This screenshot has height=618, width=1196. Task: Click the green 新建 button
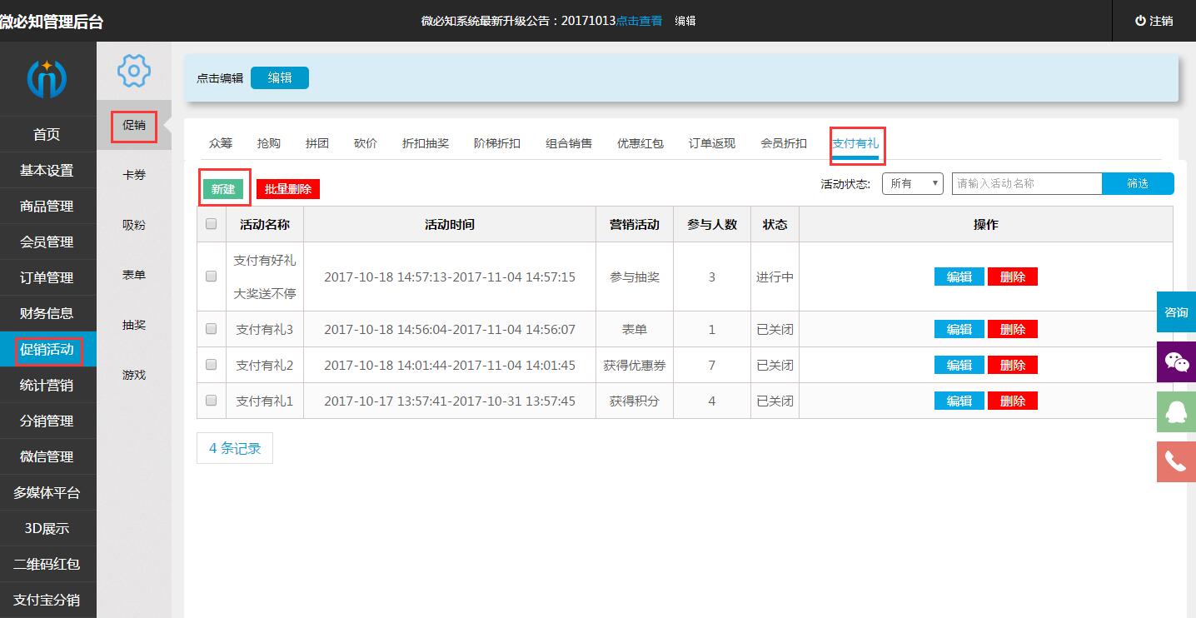(223, 189)
